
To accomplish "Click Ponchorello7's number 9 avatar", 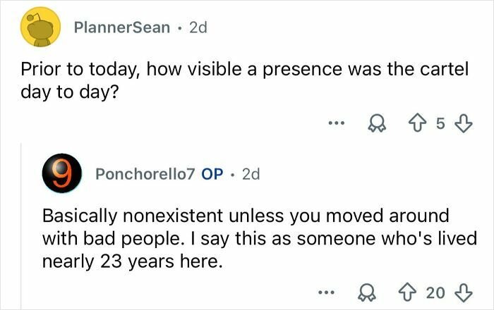I will click(x=63, y=174).
